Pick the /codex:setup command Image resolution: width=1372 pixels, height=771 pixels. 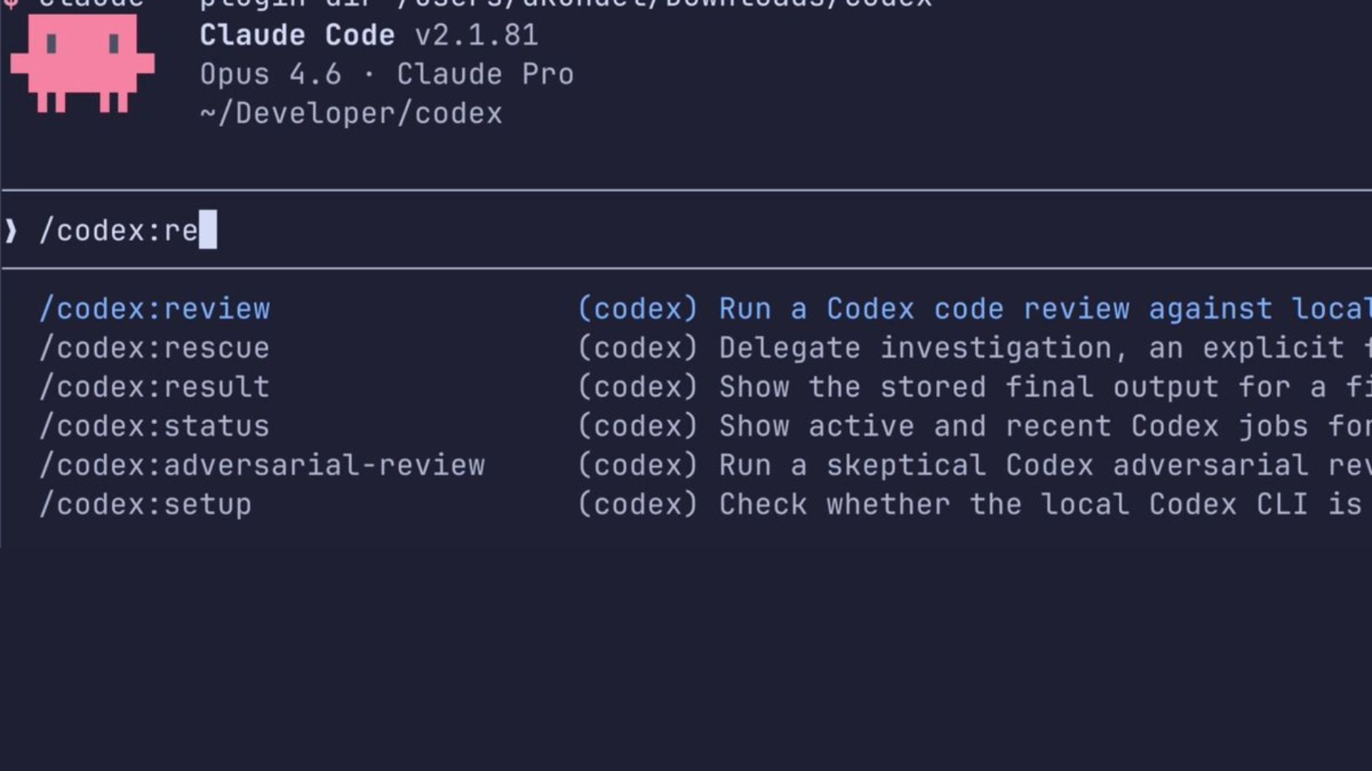(x=146, y=505)
